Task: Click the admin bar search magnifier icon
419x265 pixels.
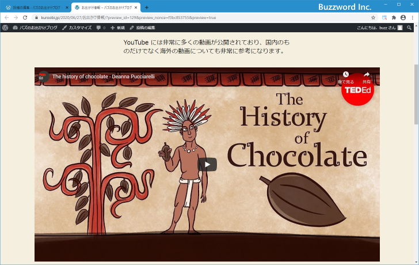Action: [409, 28]
